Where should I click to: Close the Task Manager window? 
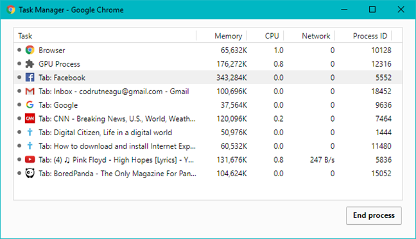401,10
